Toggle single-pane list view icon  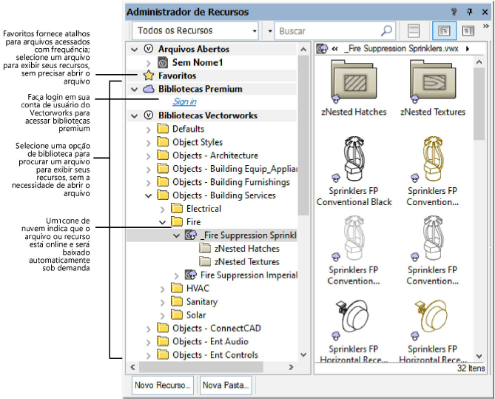click(x=414, y=30)
